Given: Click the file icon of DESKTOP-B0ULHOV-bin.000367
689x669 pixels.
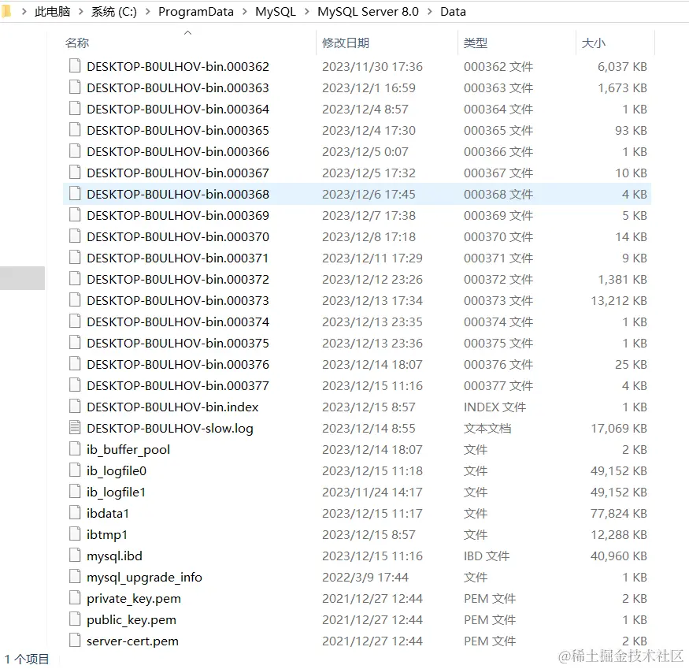Looking at the screenshot, I should [x=75, y=173].
